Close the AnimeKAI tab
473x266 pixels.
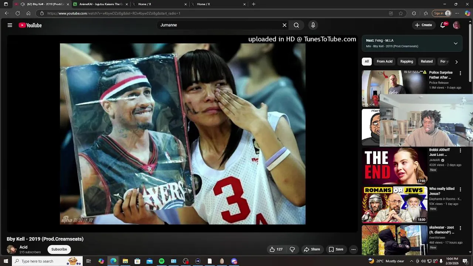tap(127, 4)
